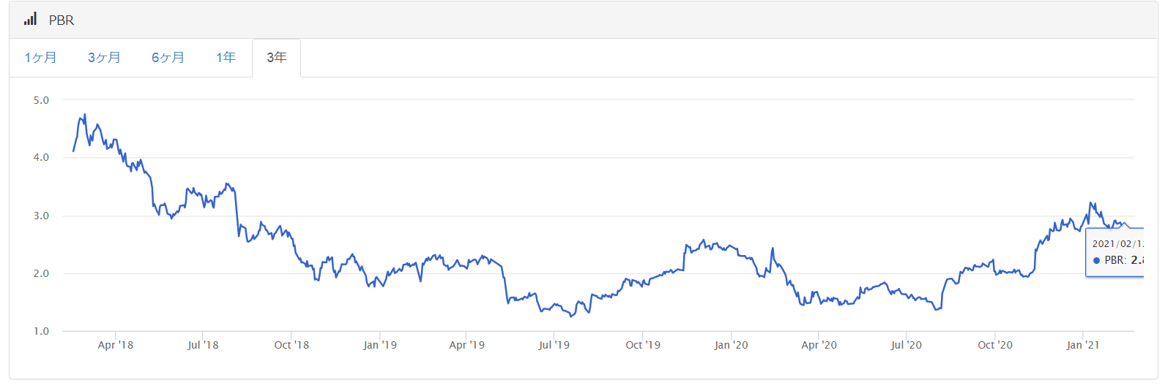This screenshot has height=391, width=1165.
Task: Click the active 3年 tab
Action: point(276,58)
